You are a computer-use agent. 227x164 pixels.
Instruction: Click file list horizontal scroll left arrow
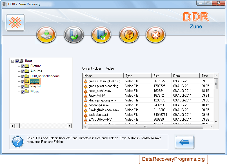[x=85, y=127]
